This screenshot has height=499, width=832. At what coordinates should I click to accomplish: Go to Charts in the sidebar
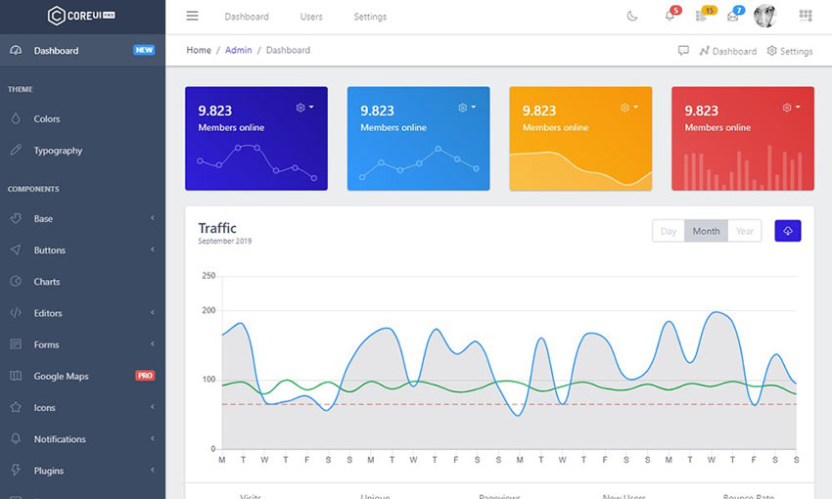[x=47, y=282]
